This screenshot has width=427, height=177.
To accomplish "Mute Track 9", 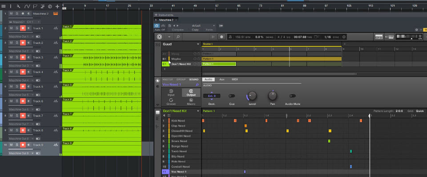I will (x=11, y=145).
